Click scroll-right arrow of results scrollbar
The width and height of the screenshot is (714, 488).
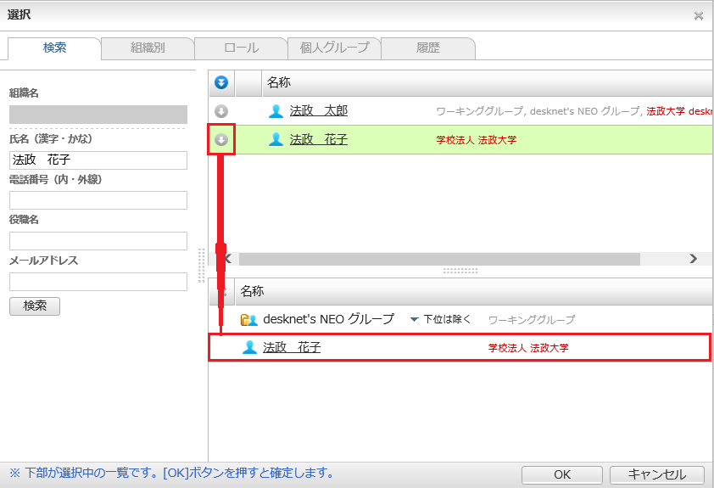(693, 259)
